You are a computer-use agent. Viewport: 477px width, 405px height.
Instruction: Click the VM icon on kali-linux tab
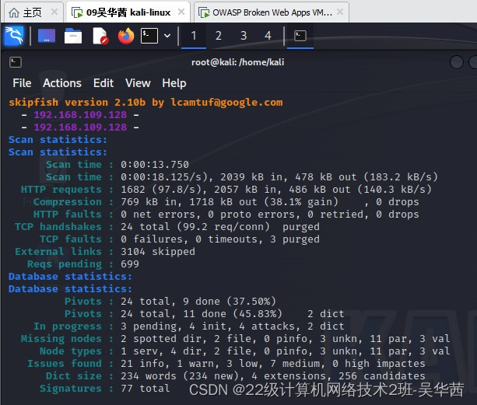(77, 12)
